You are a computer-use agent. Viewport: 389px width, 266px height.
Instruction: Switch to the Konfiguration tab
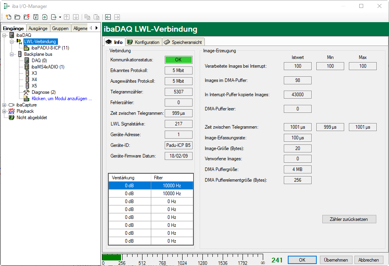pyautogui.click(x=143, y=42)
